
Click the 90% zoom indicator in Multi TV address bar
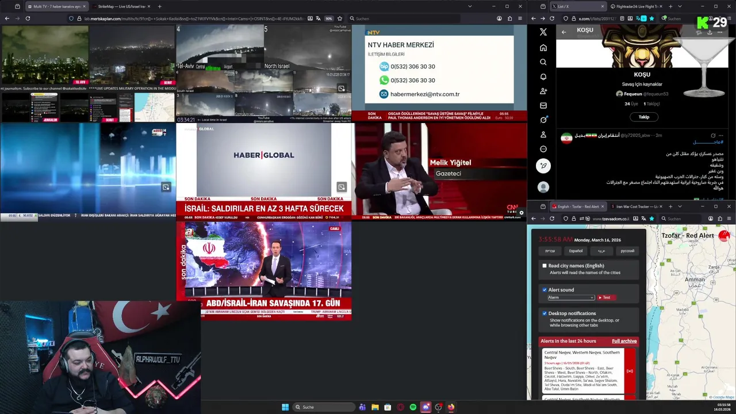click(x=329, y=18)
